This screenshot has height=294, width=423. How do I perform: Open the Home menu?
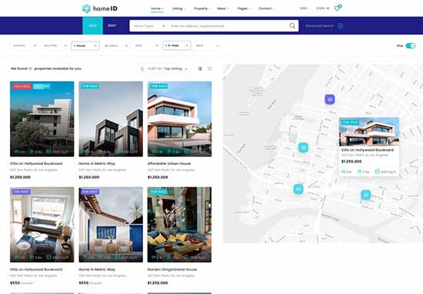157,8
